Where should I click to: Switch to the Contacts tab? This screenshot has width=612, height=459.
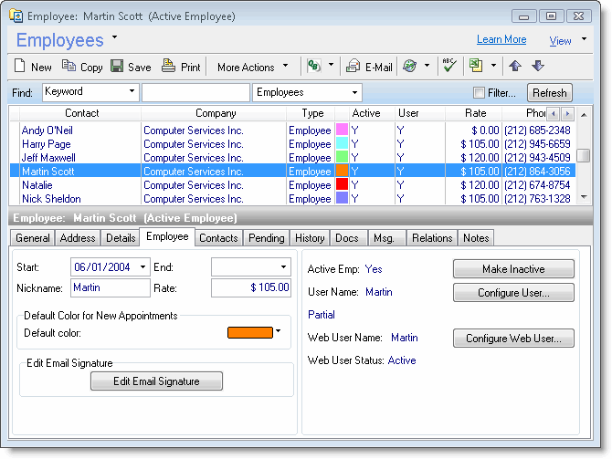[218, 238]
